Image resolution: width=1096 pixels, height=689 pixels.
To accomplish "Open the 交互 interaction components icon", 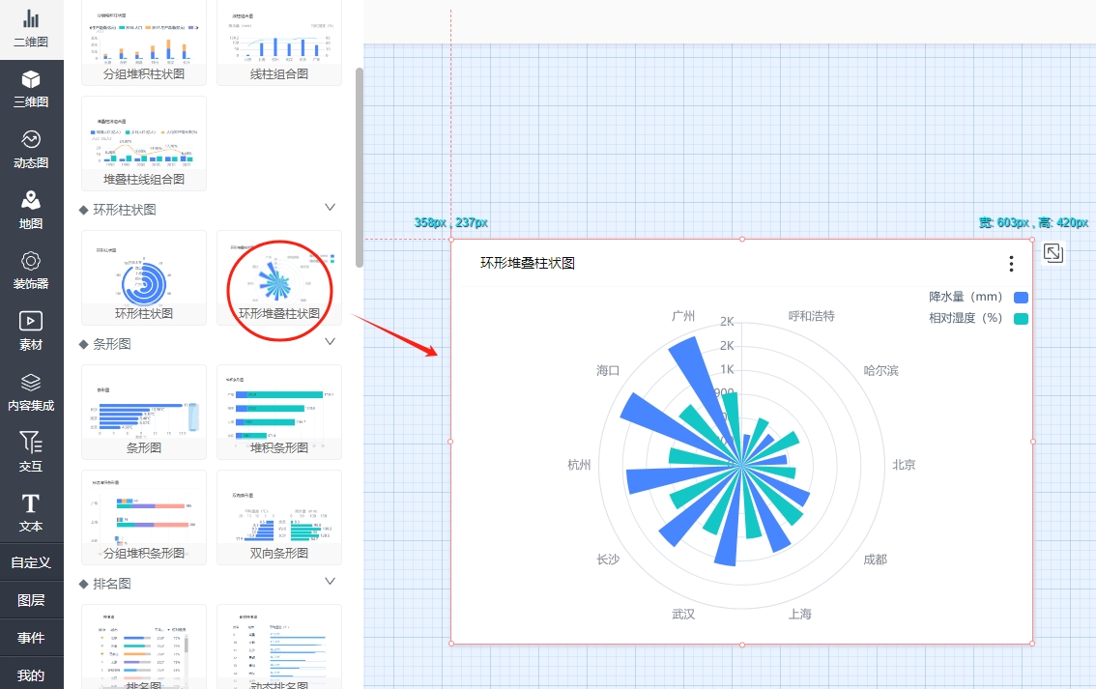I will tap(31, 451).
